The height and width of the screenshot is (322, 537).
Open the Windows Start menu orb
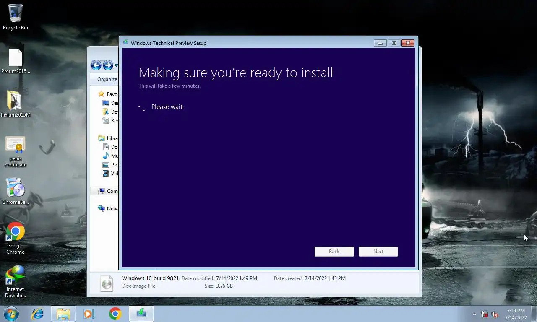coord(11,314)
